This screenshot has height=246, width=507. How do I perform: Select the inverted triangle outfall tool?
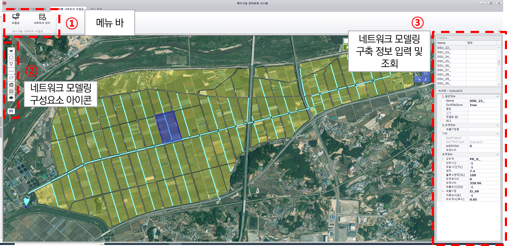tap(11, 64)
